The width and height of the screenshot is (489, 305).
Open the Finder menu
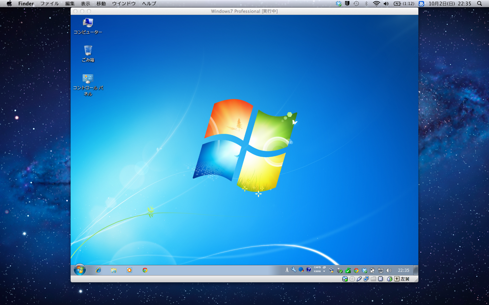coord(26,4)
